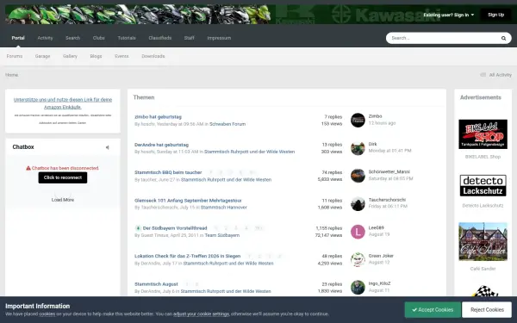517x323 pixels.
Task: Open the Classifieds tab
Action: pos(160,38)
